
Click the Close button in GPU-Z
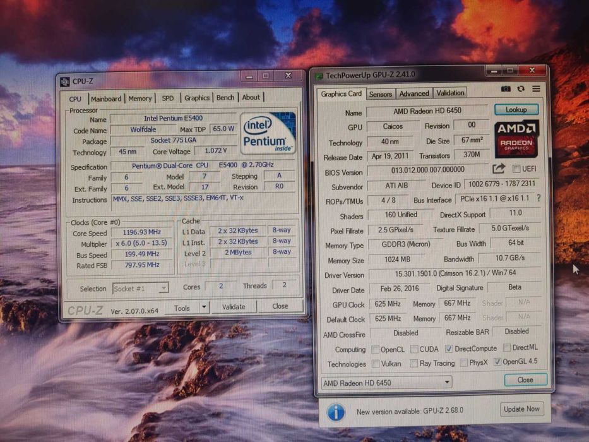[525, 380]
